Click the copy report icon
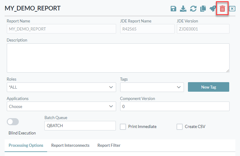This screenshot has height=156, width=240. coord(203,9)
